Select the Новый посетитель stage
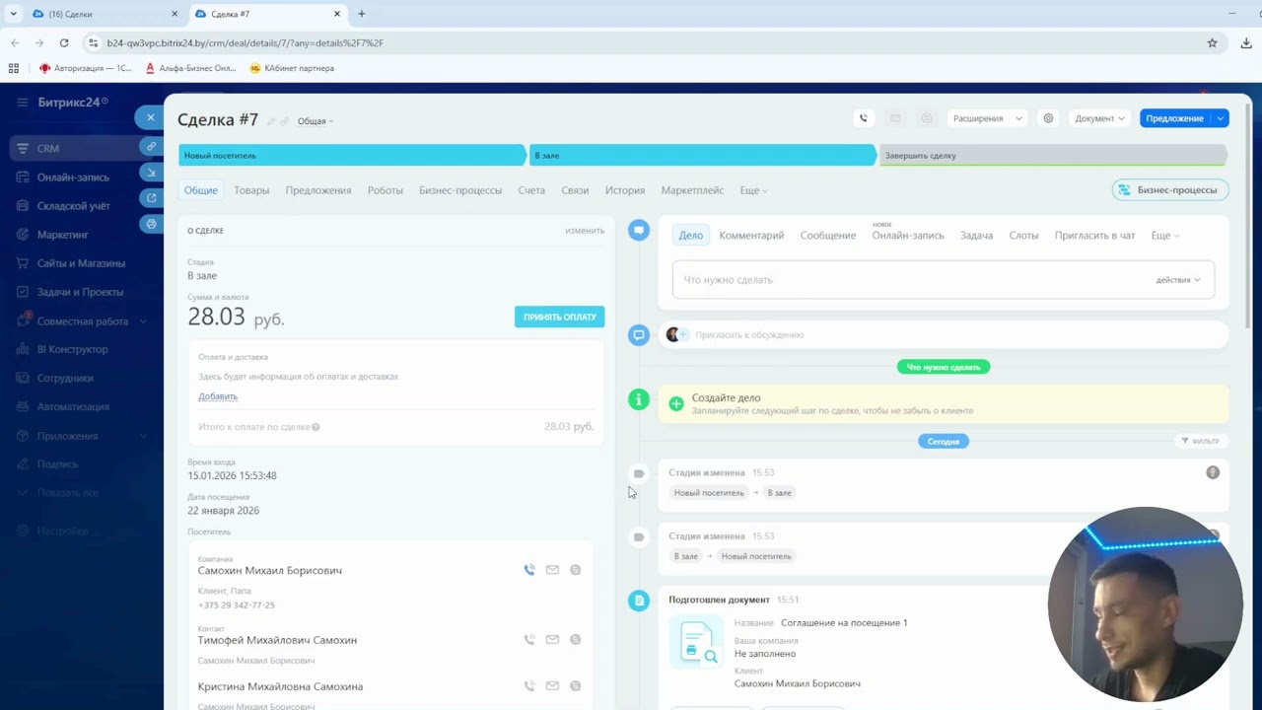Viewport: 1262px width, 710px height. [x=352, y=156]
